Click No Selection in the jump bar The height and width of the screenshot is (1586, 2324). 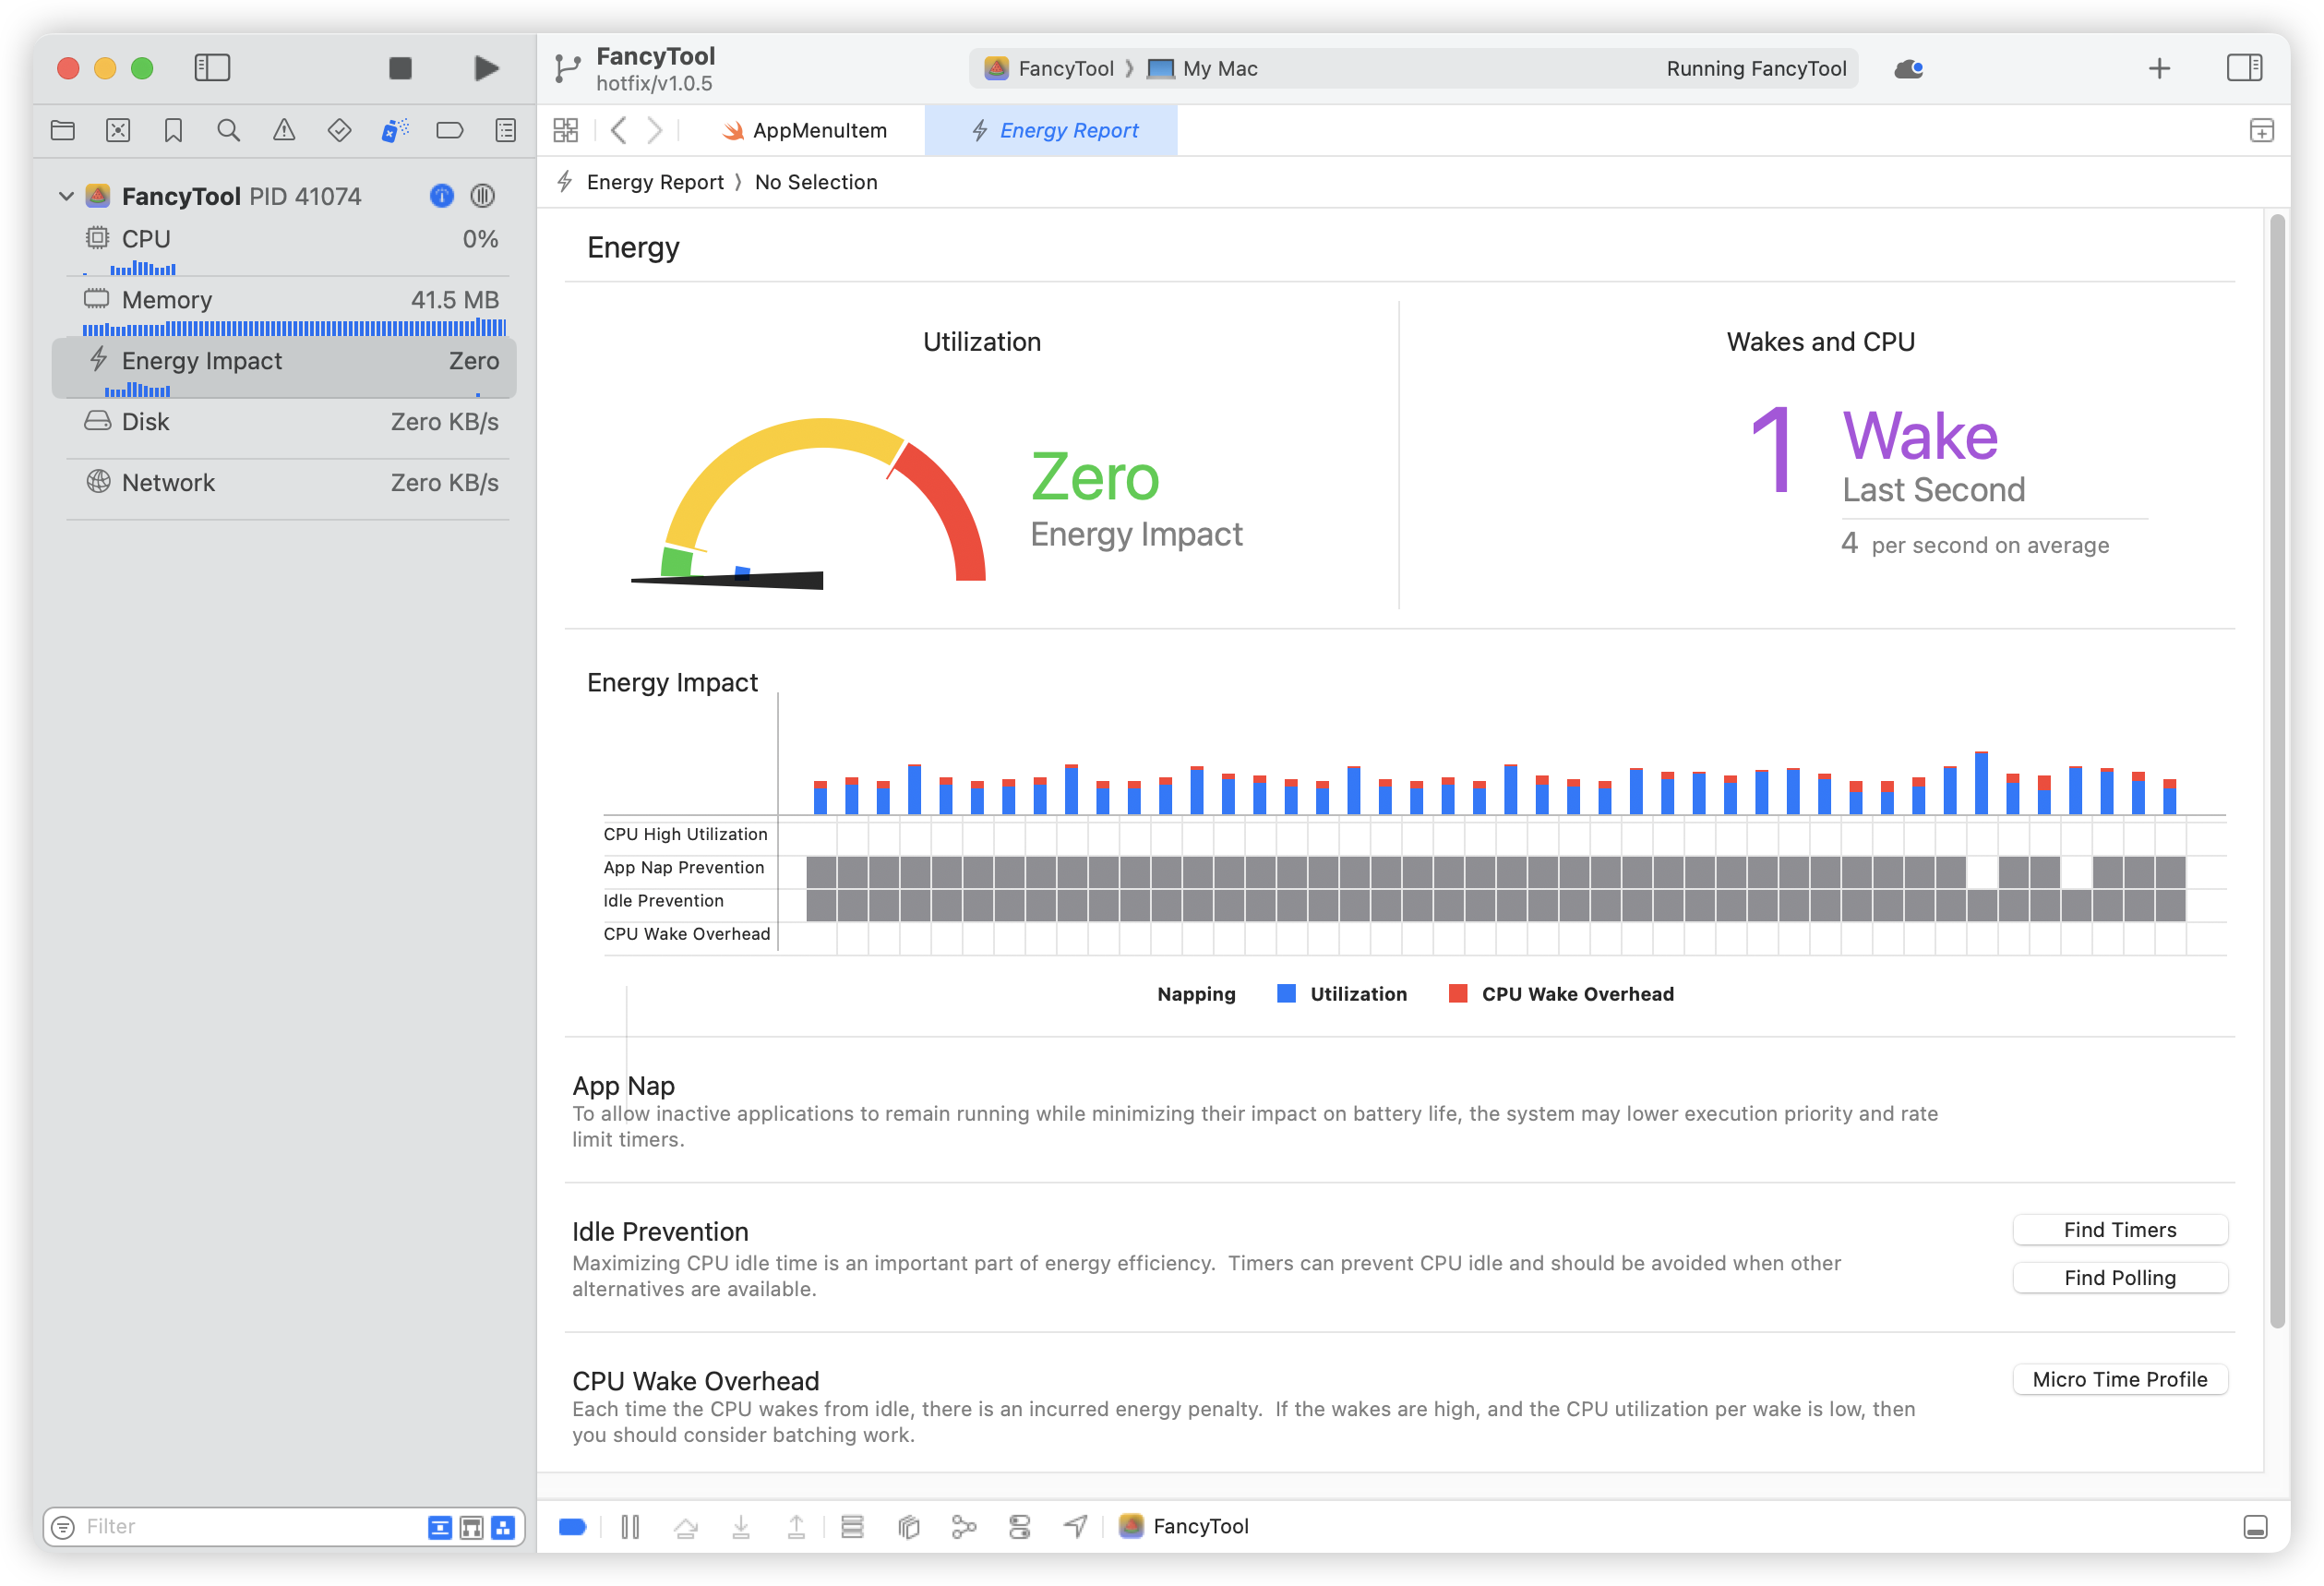point(816,182)
